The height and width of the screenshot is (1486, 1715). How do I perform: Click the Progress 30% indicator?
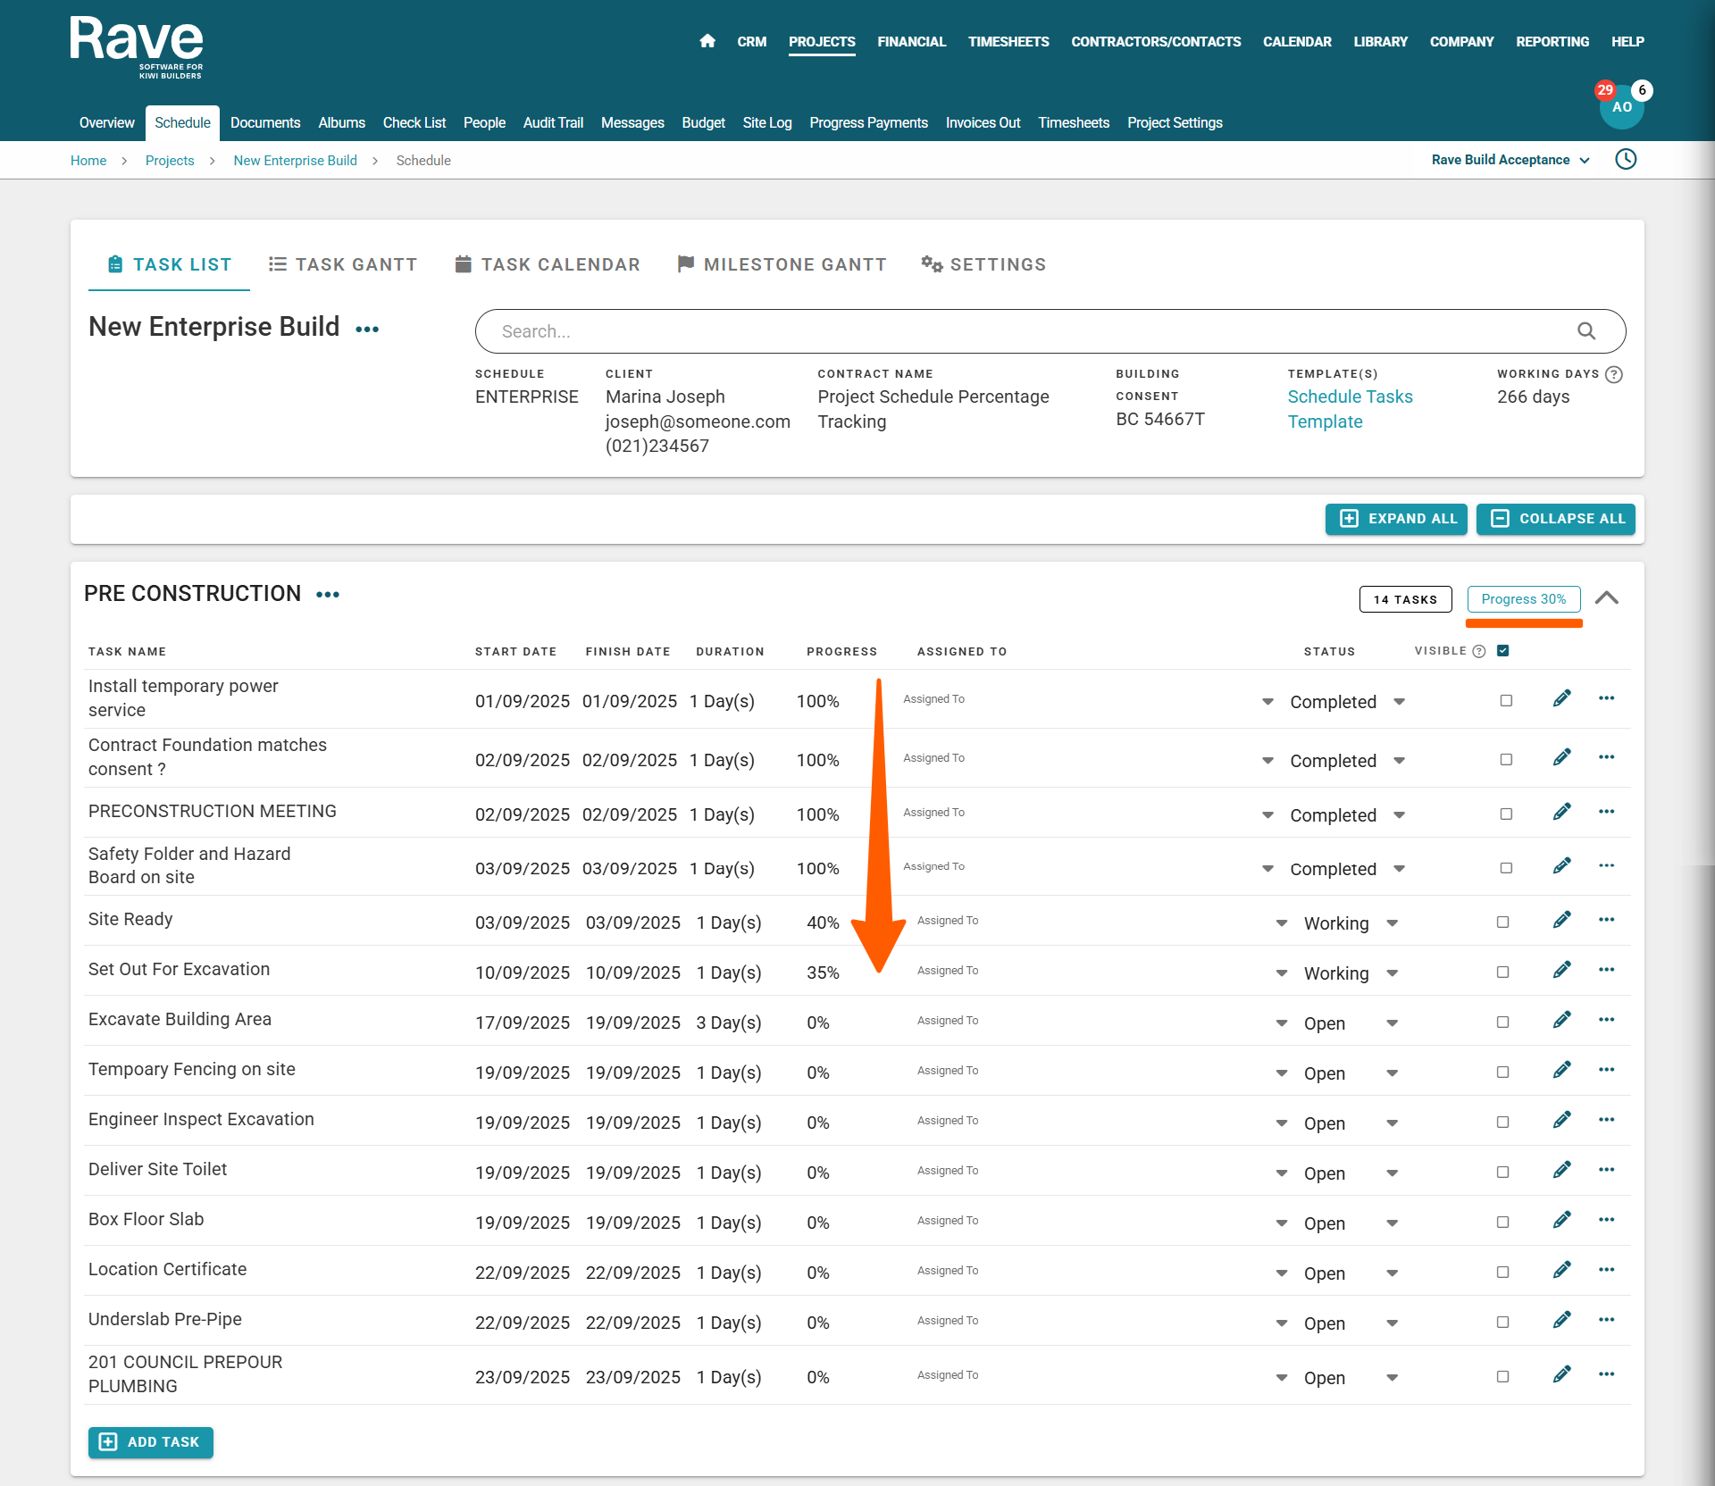click(1523, 599)
